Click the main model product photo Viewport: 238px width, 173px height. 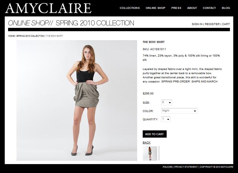77,100
